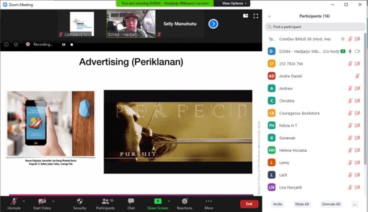
Task: Click muted mic icon for Andre Daniel
Action: [357, 76]
